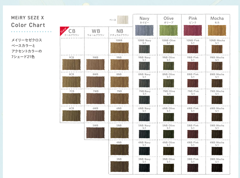Select the 9NB hair color swatch

pos(120,65)
